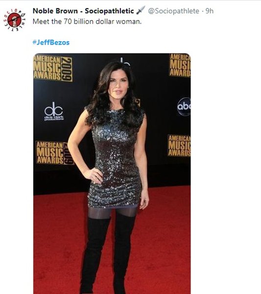Click American Music Awards logo above dick clark logo

pyautogui.click(x=53, y=68)
